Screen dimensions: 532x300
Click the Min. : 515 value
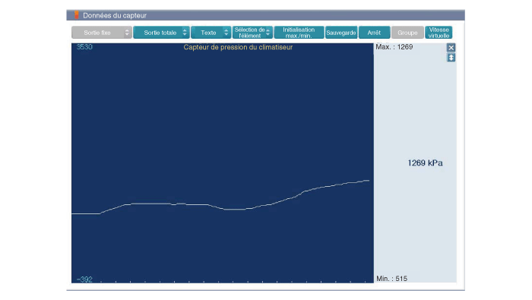point(392,279)
